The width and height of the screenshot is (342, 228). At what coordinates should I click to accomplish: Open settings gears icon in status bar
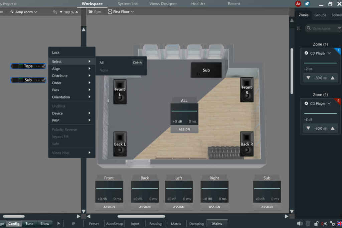(x=332, y=224)
